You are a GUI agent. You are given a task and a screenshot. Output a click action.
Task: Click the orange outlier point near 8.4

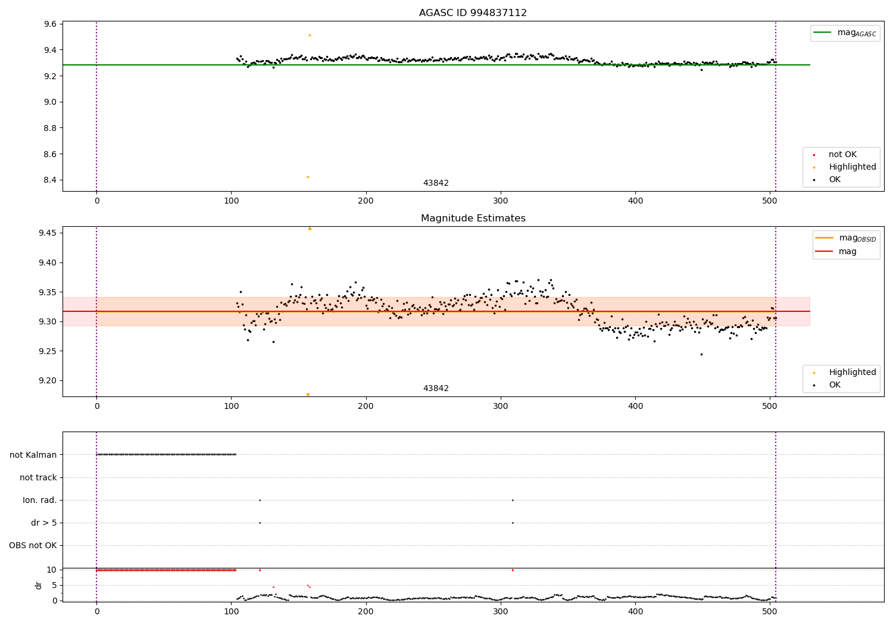click(308, 177)
